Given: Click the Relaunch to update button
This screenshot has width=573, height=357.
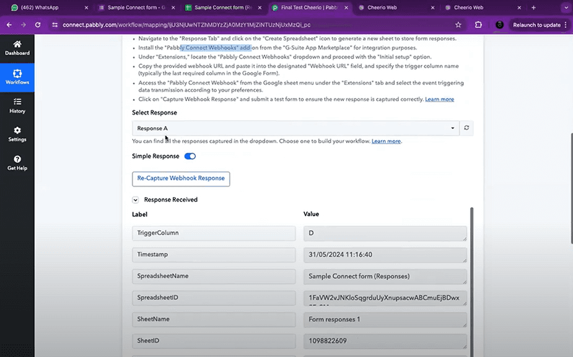Looking at the screenshot, I should (x=536, y=25).
